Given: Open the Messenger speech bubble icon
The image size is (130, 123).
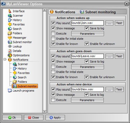Looking at the screenshot, I should pos(10,38).
